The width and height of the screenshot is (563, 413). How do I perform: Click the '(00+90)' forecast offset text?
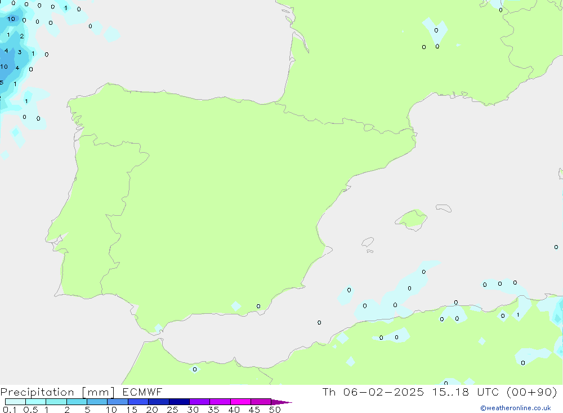[x=532, y=392]
